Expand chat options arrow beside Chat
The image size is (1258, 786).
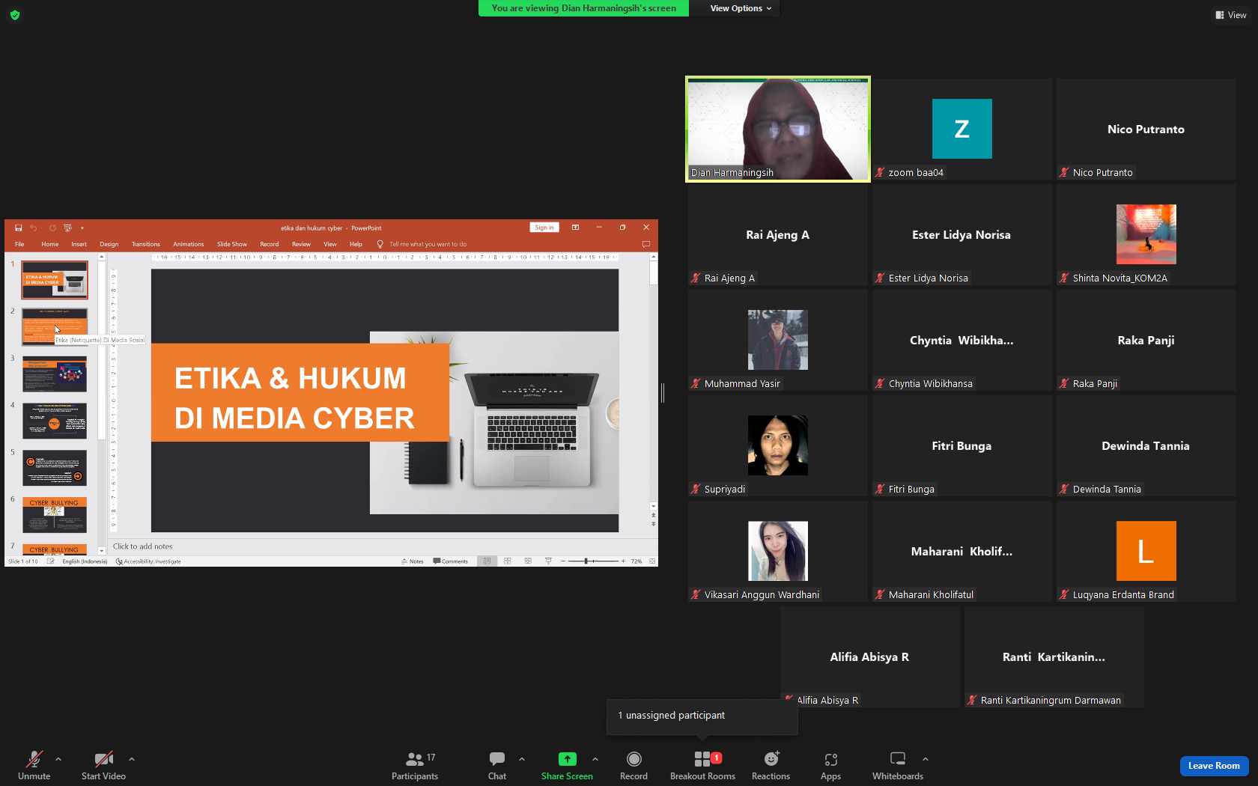pyautogui.click(x=522, y=759)
